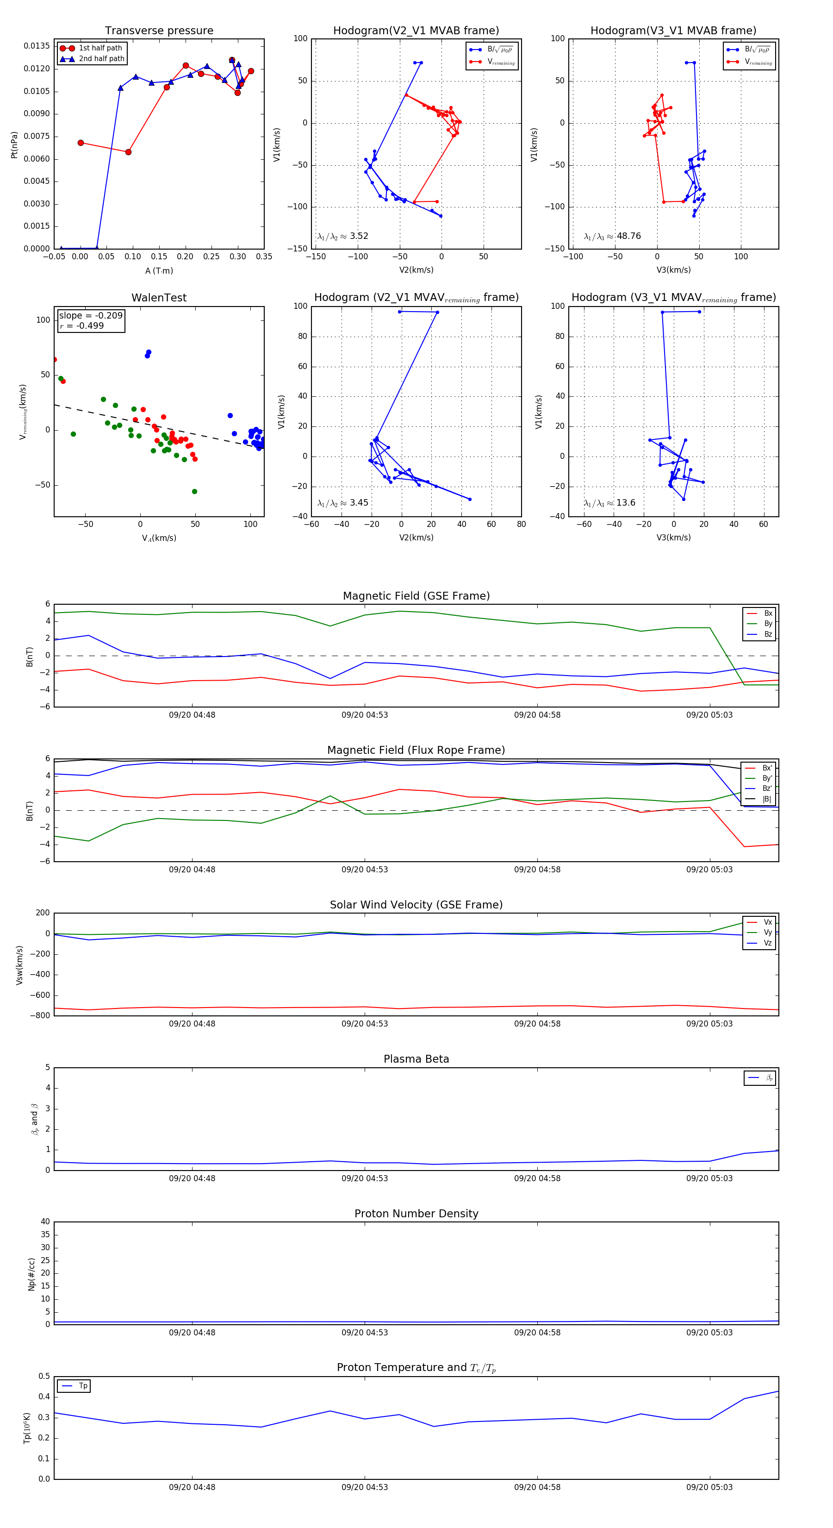The width and height of the screenshot is (833, 1528).
Task: Click 'Hodogram (V2_V1 MVAV remaining frame)' title
Action: pyautogui.click(x=416, y=298)
